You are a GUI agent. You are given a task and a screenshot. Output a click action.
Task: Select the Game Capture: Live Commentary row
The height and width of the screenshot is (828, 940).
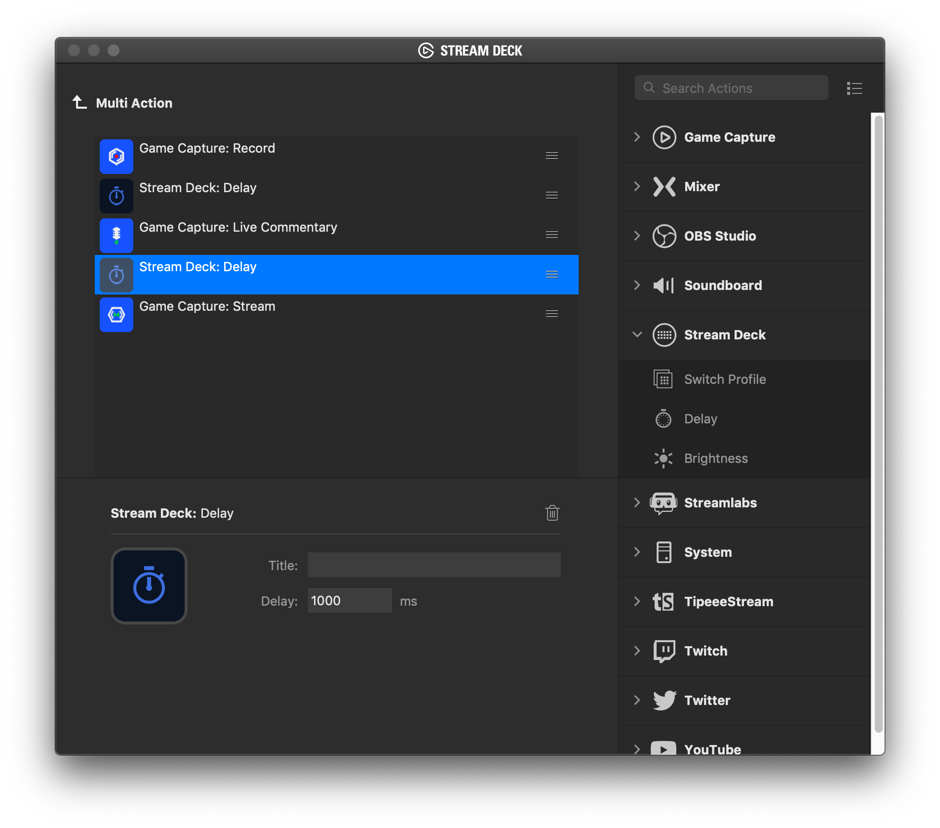337,235
